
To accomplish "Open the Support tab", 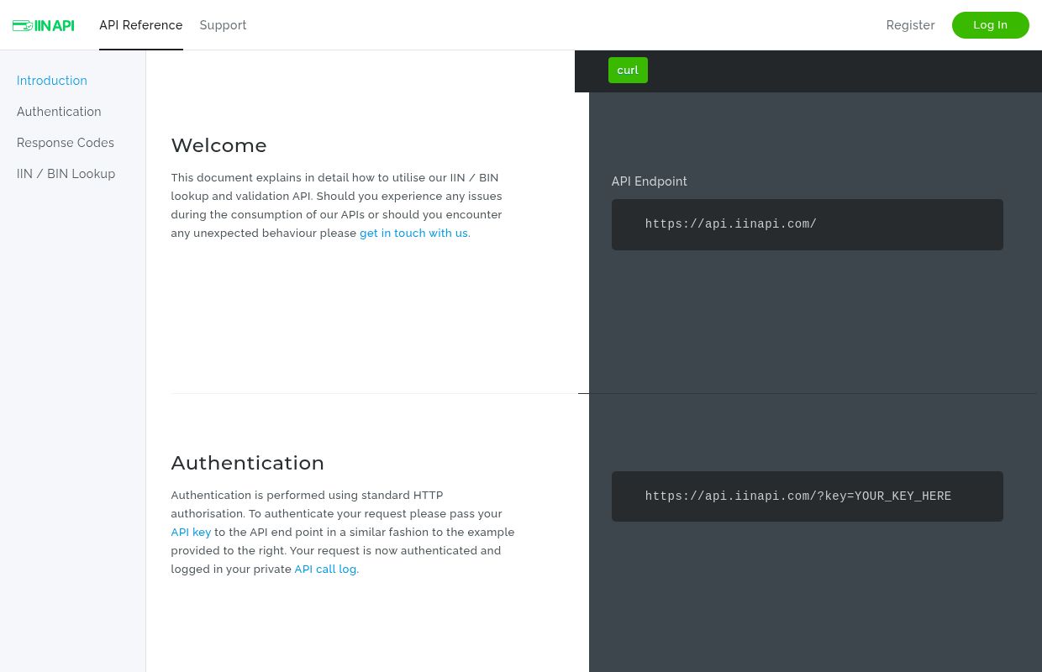I will 223,25.
